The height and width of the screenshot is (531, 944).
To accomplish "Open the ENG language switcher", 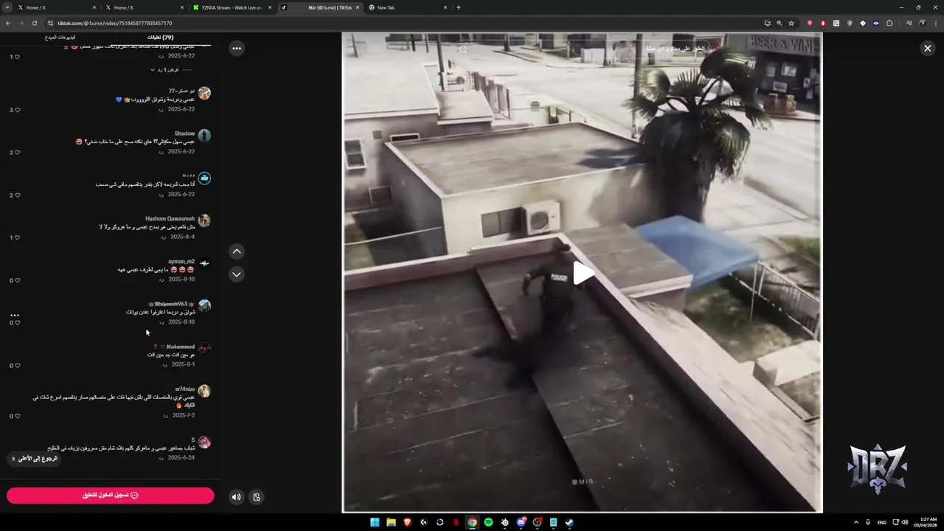I will [x=881, y=522].
